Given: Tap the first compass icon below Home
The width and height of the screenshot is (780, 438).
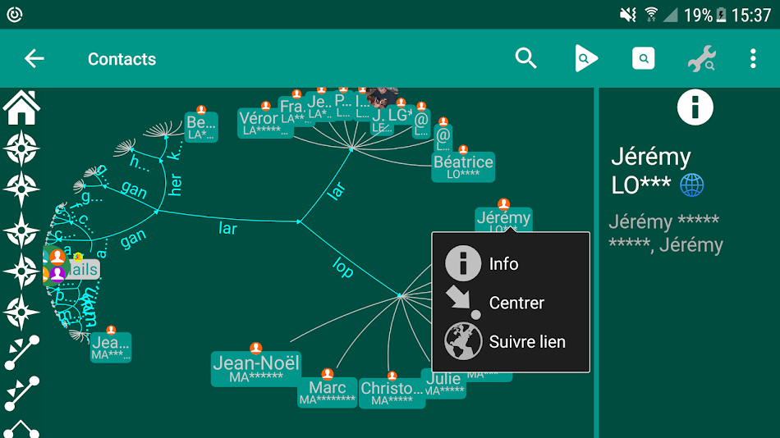Looking at the screenshot, I should [x=21, y=148].
